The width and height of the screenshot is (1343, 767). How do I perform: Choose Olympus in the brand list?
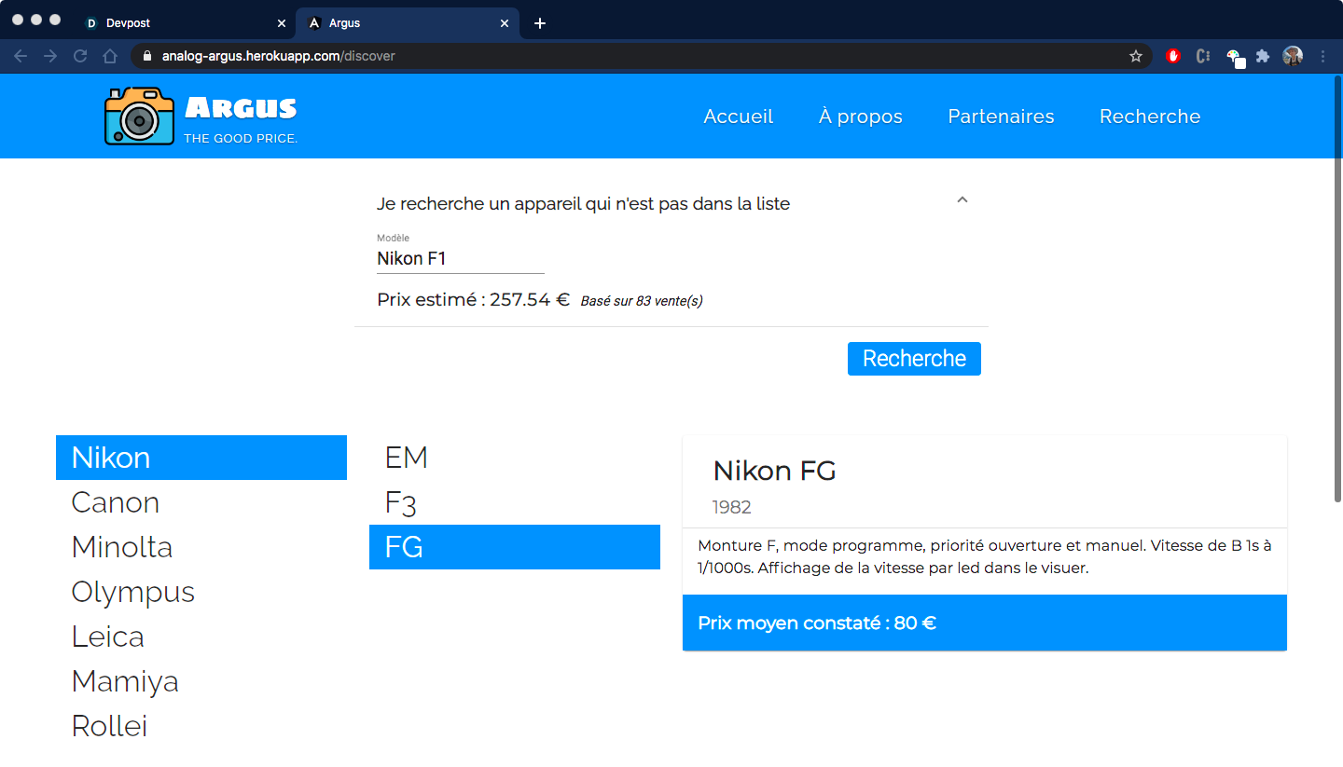tap(201, 592)
